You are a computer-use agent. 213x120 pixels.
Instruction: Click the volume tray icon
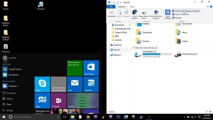pyautogui.click(x=195, y=117)
